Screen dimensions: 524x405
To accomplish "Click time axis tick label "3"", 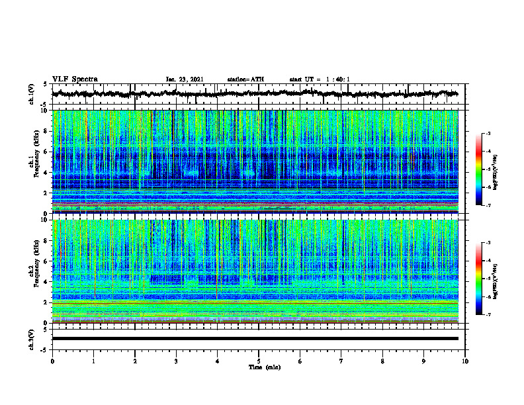I will pos(176,361).
